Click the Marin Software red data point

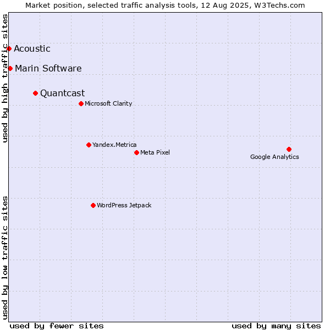10,68
